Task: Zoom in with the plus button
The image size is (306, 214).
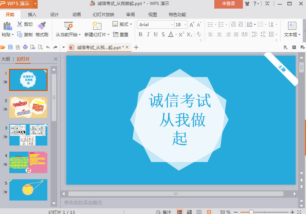Action: pyautogui.click(x=292, y=212)
